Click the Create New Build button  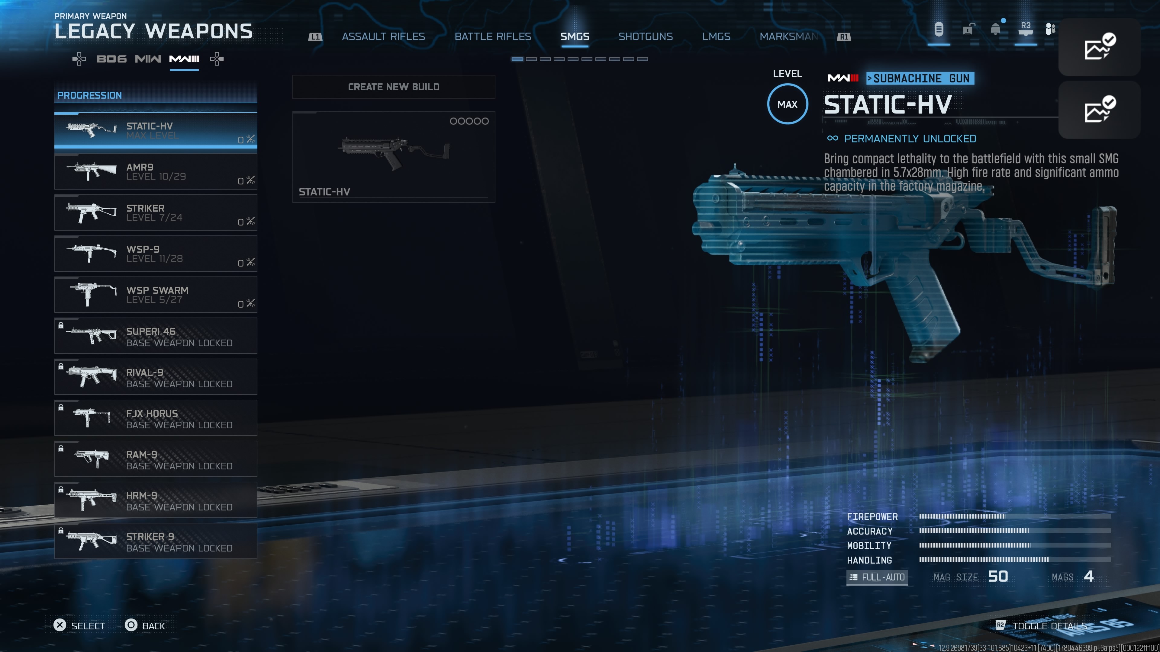tap(394, 87)
